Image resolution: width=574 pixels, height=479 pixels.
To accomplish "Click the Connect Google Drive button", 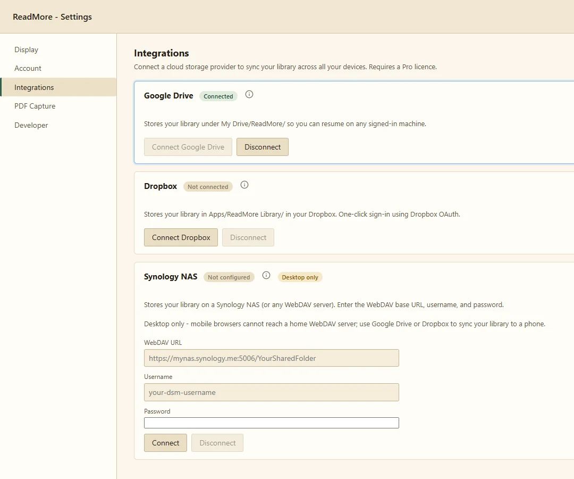I will pyautogui.click(x=188, y=147).
